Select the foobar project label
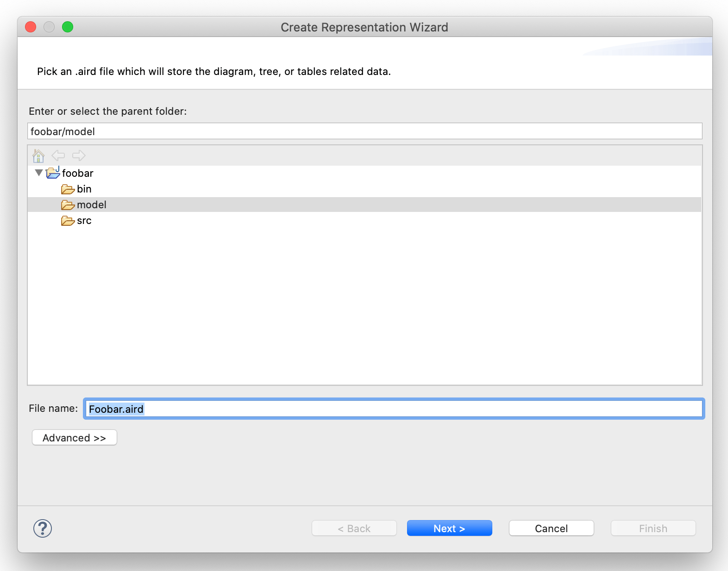 (x=78, y=173)
